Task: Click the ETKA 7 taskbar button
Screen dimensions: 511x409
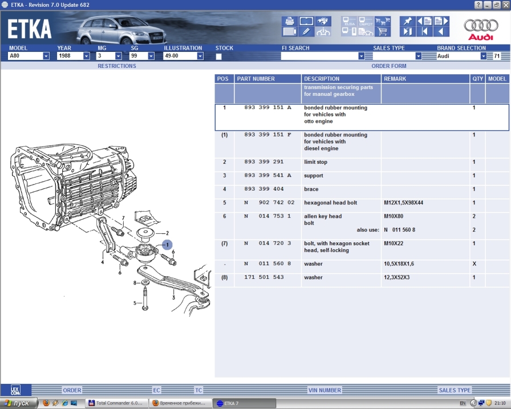Action: click(x=245, y=403)
